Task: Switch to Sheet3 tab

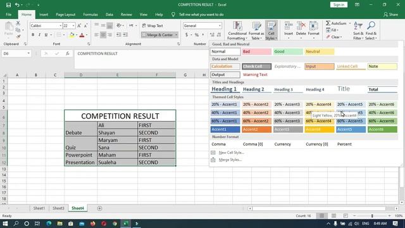Action: click(58, 208)
